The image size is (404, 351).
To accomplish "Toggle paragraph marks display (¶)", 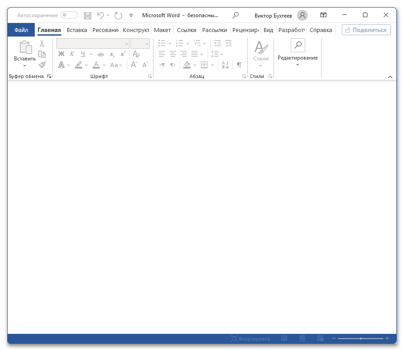I will (239, 65).
